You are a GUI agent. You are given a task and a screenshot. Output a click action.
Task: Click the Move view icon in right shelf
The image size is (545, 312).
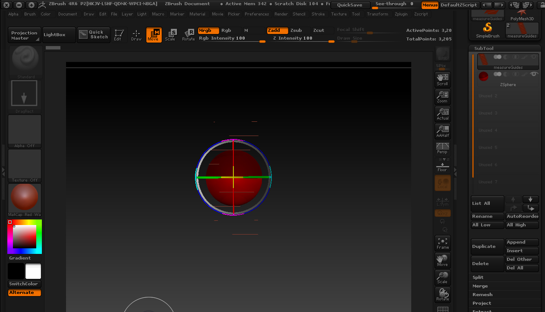tap(442, 260)
